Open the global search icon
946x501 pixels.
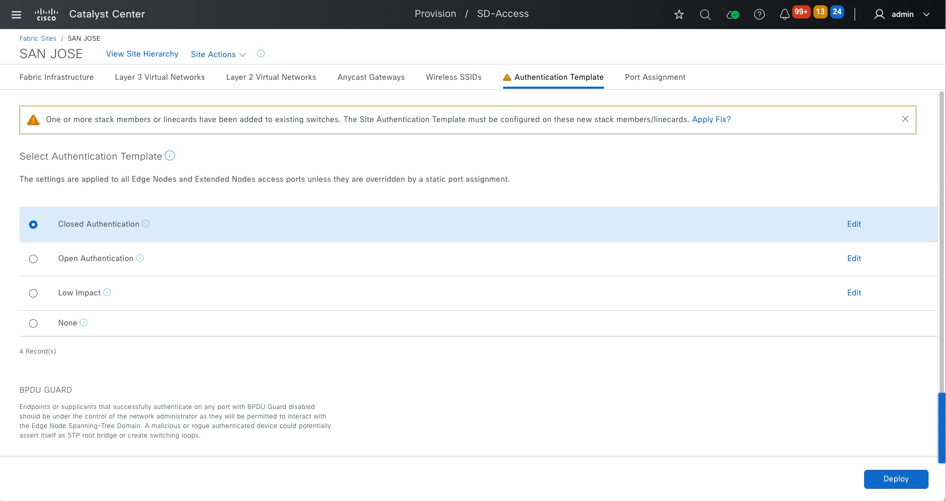(705, 15)
